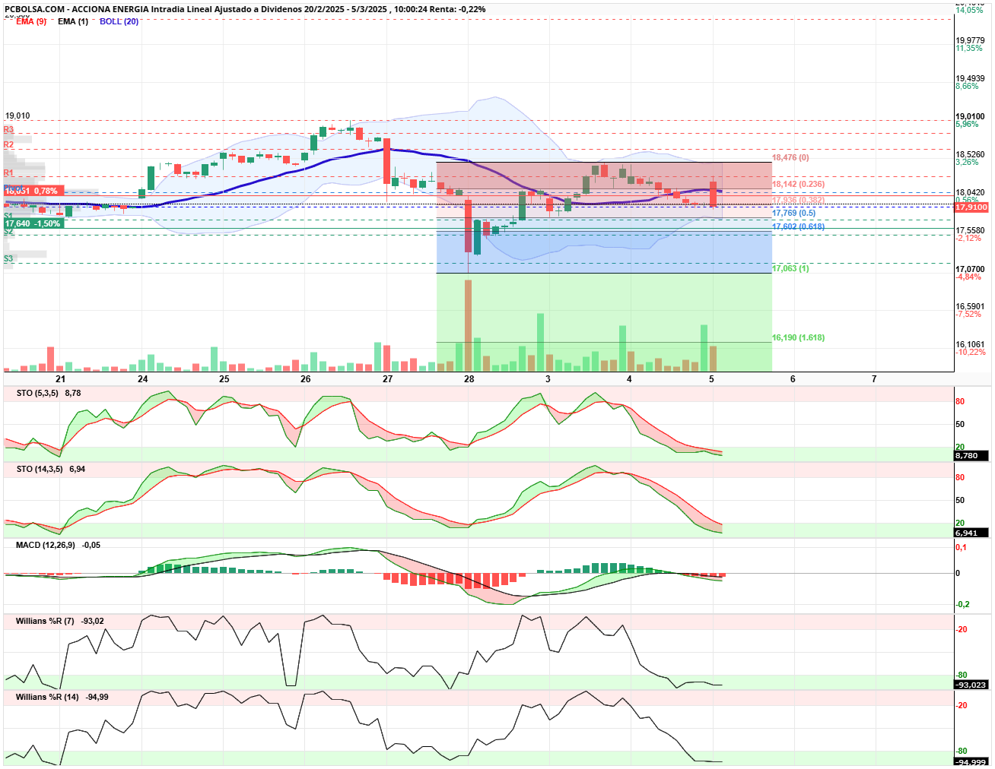Image resolution: width=995 pixels, height=769 pixels.
Task: Click the green 17,640 -1,50% price tag
Action: tap(33, 223)
